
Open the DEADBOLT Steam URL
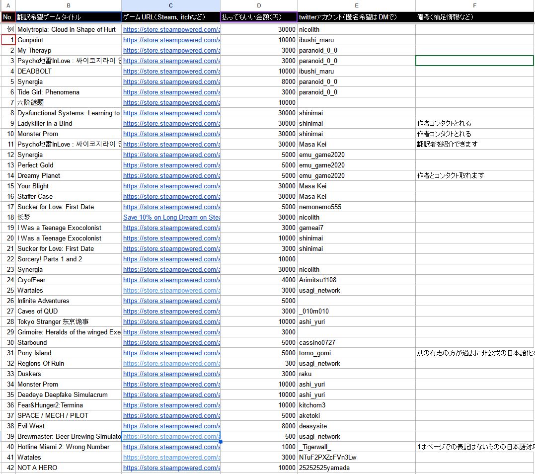click(x=171, y=71)
